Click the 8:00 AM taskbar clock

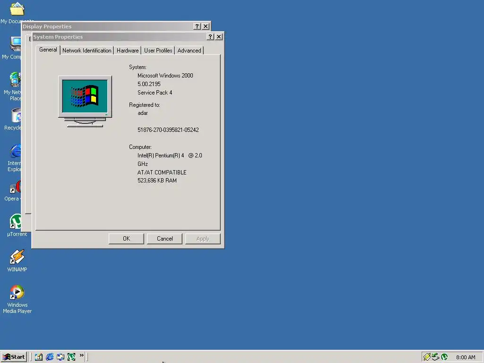466,357
